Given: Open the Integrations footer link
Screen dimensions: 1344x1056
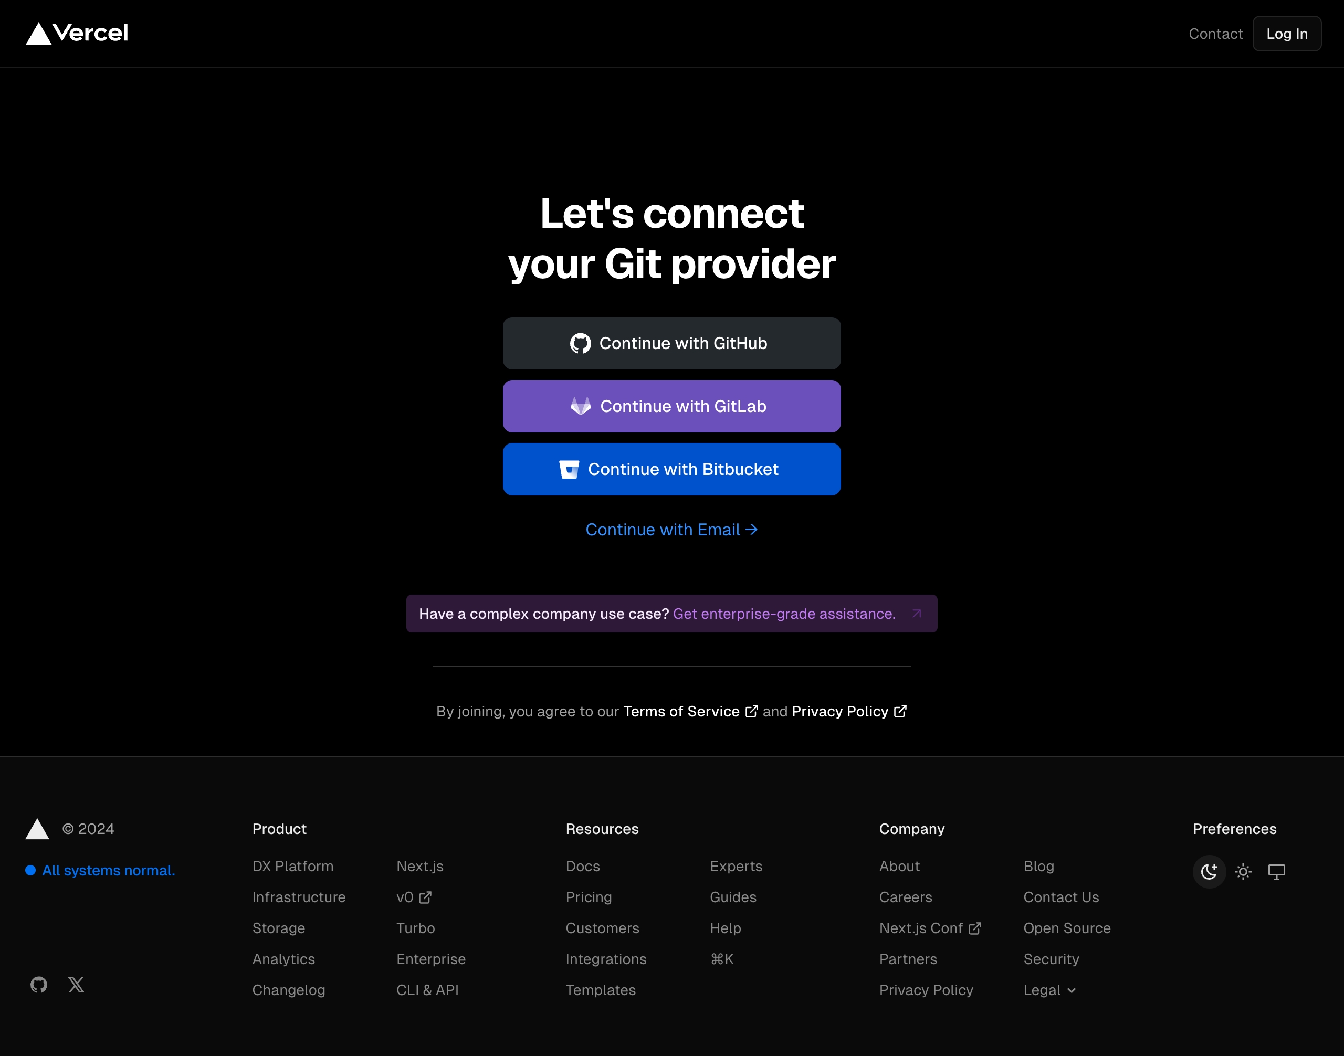Looking at the screenshot, I should click(606, 959).
